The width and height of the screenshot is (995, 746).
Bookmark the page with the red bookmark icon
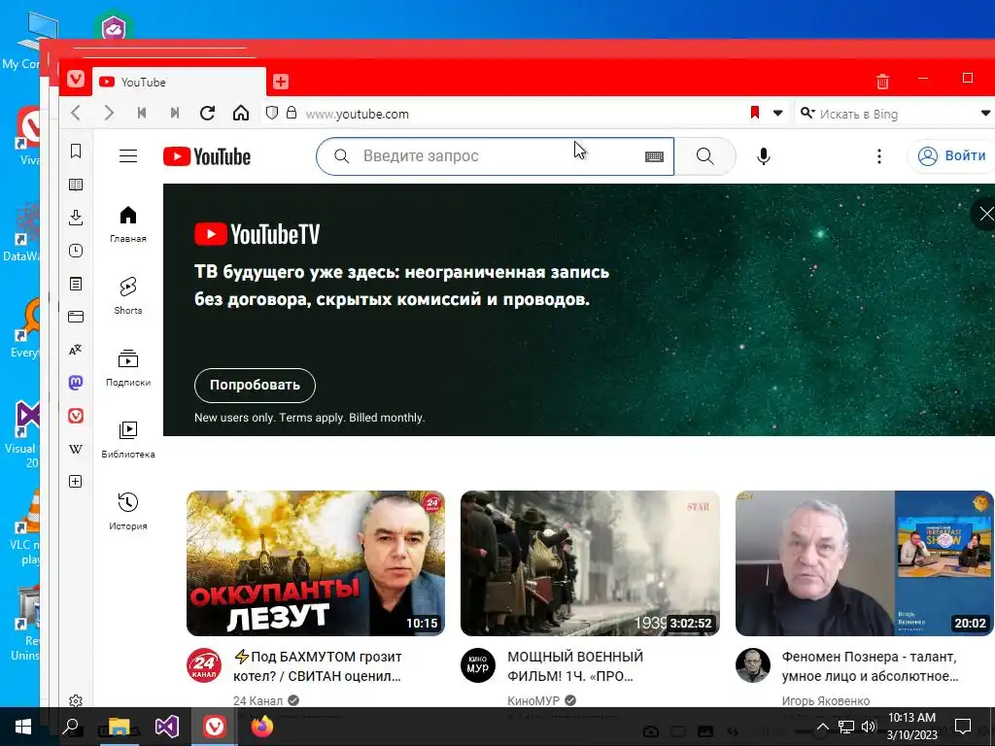[754, 113]
